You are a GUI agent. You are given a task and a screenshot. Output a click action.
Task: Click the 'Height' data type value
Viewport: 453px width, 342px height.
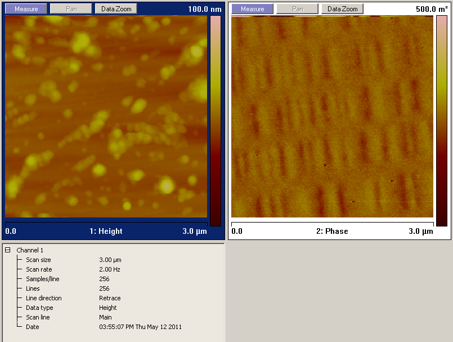pos(107,308)
